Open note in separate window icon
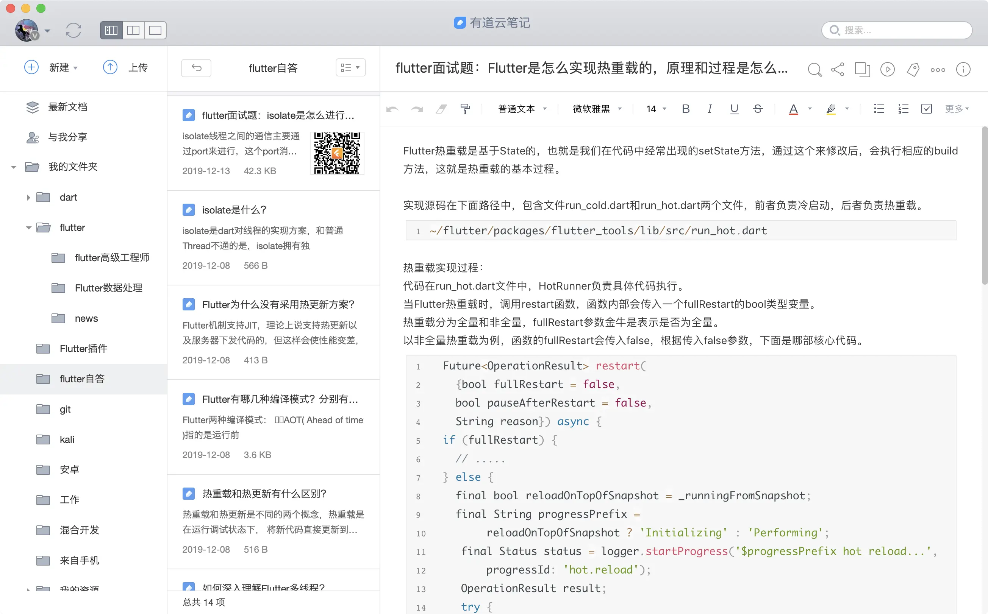Screen dimensions: 988x614 [863, 69]
